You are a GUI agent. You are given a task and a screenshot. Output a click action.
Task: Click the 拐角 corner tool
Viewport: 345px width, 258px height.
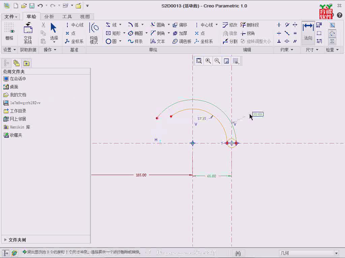[x=248, y=33]
